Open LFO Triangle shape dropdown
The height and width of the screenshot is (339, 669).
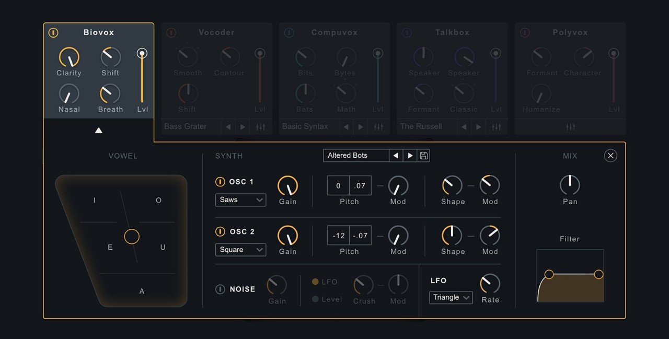[451, 298]
